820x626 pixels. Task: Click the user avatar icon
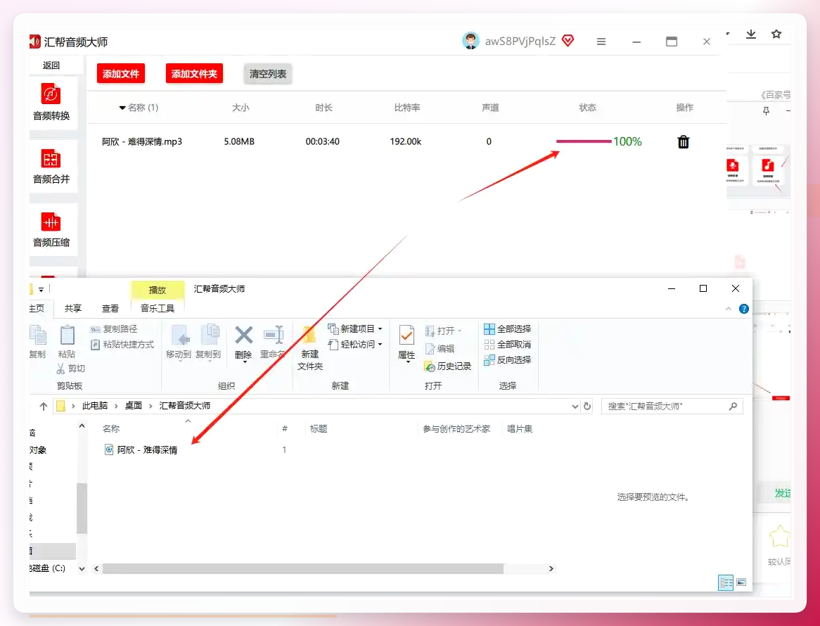[x=470, y=41]
